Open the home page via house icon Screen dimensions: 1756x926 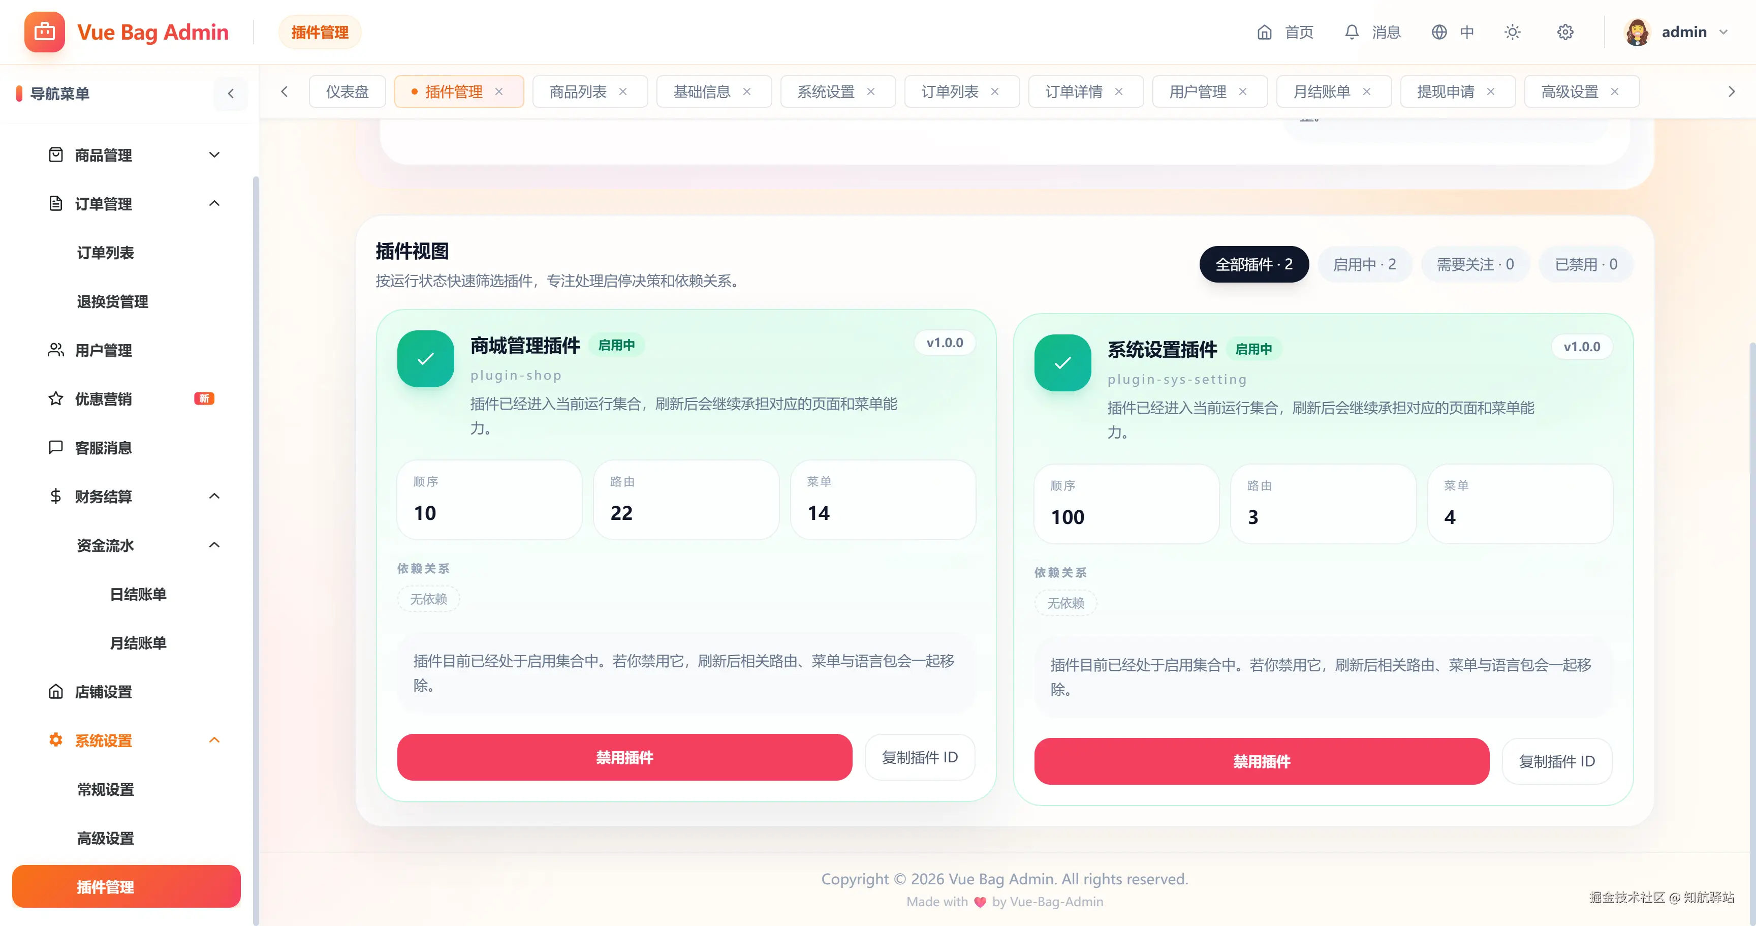click(1264, 32)
